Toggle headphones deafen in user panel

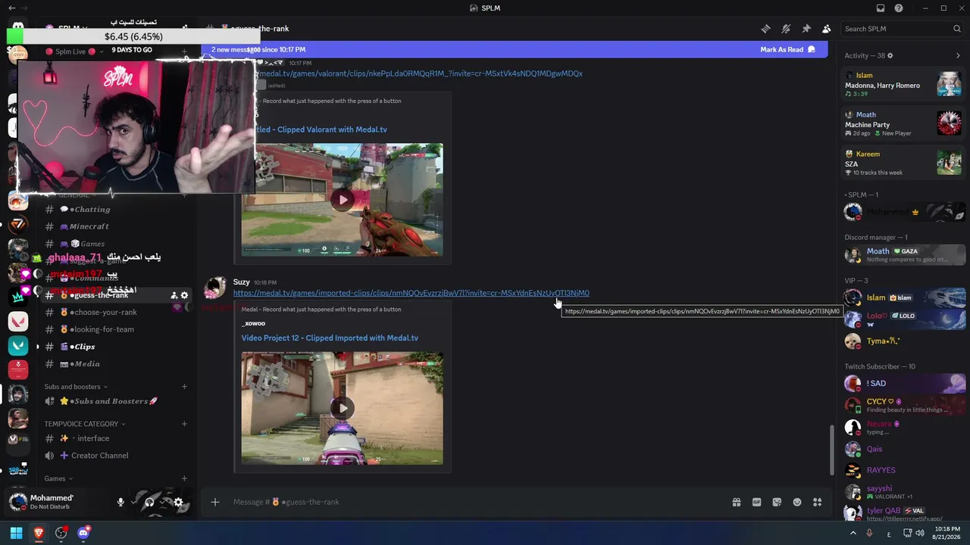tap(149, 502)
